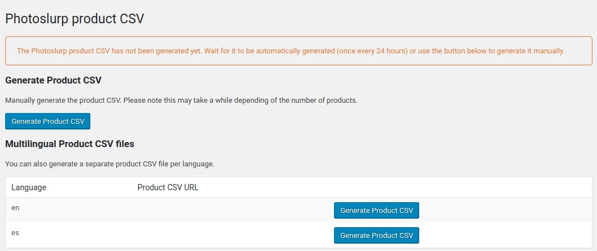Select the 'es' language cell

tap(16, 232)
